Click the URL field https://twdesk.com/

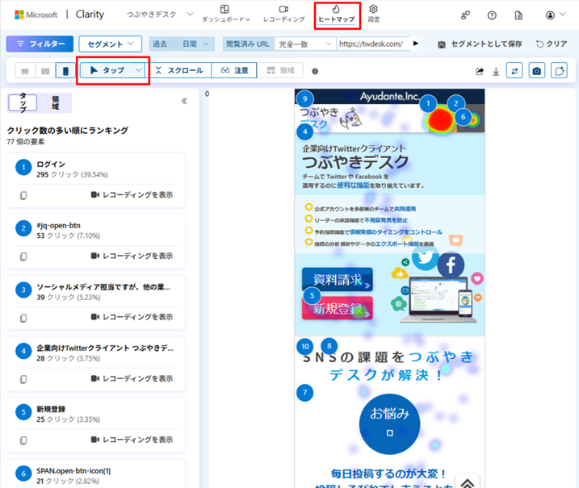372,44
